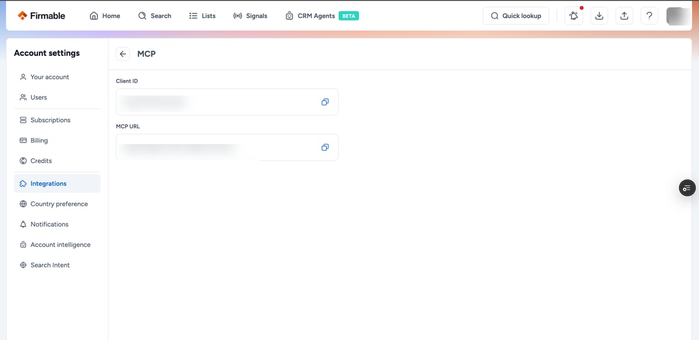Click the MCP URL label
Screen dimensions: 699x340
click(128, 126)
